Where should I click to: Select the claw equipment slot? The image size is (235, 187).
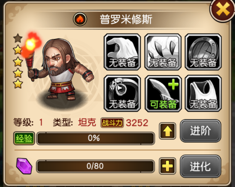point(163,52)
